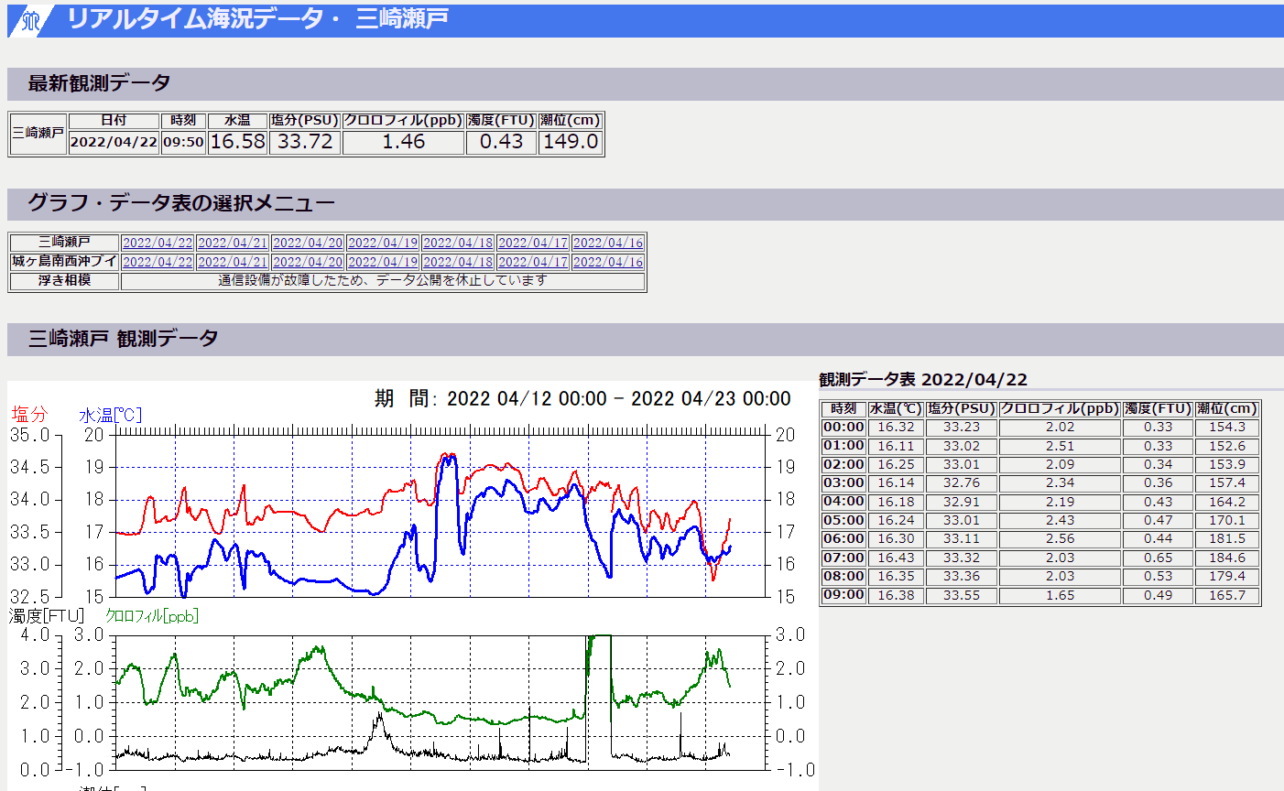Click the 浮き相模 outage notice cell

383,281
